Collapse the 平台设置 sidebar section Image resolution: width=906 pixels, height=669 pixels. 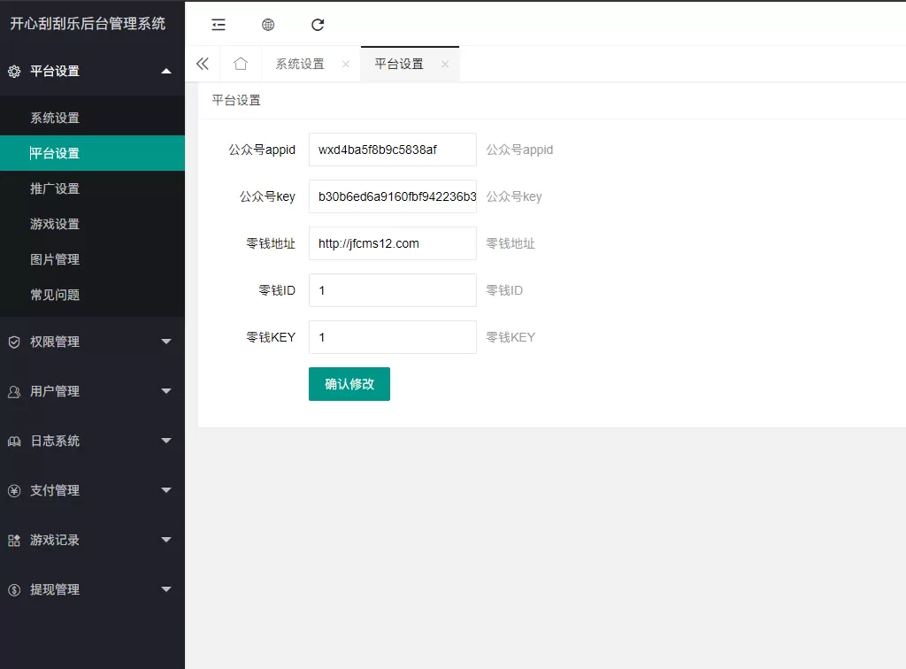tap(92, 71)
